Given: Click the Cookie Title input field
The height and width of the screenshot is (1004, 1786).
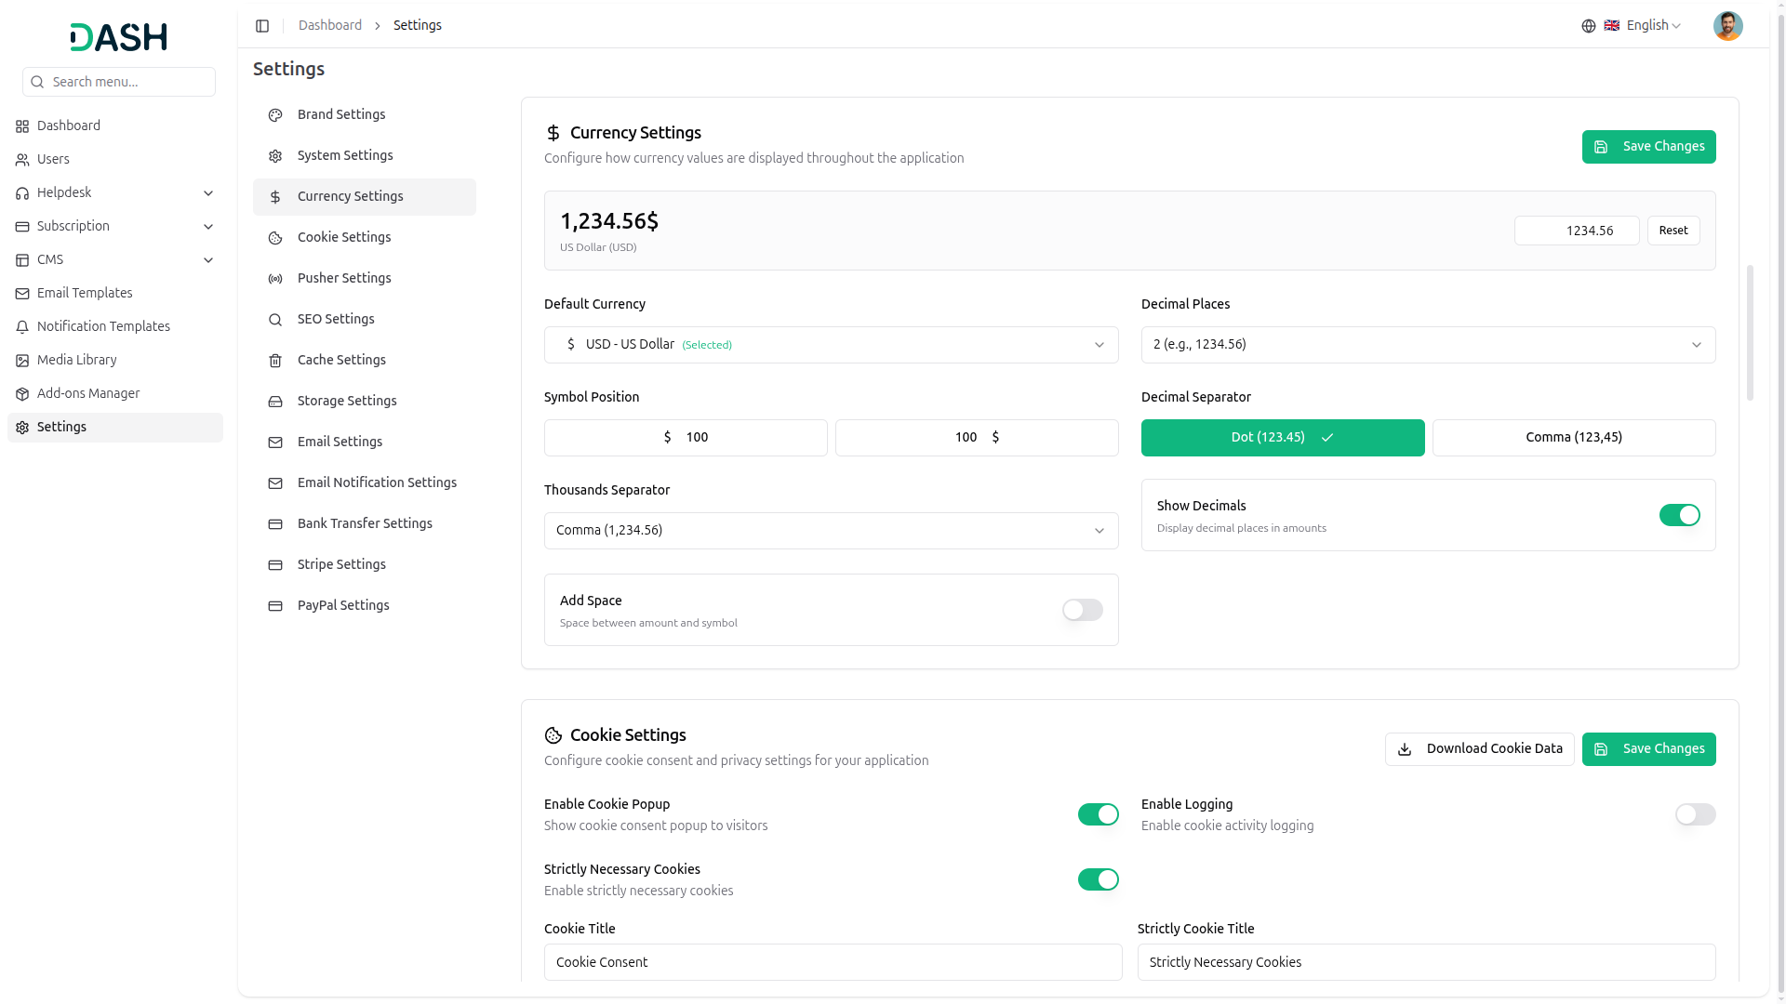Looking at the screenshot, I should [833, 962].
